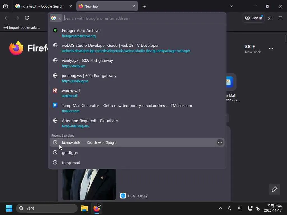287x215 pixels.
Task: Open the Frutiger Aero Archive suggestion
Action: [137, 33]
